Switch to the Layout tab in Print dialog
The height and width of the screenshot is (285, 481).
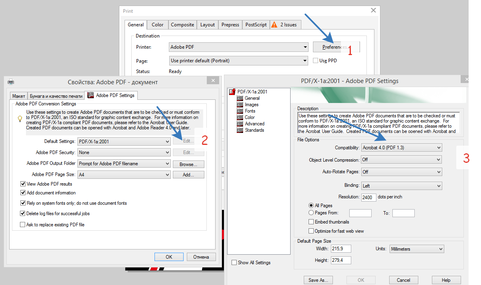click(x=208, y=25)
